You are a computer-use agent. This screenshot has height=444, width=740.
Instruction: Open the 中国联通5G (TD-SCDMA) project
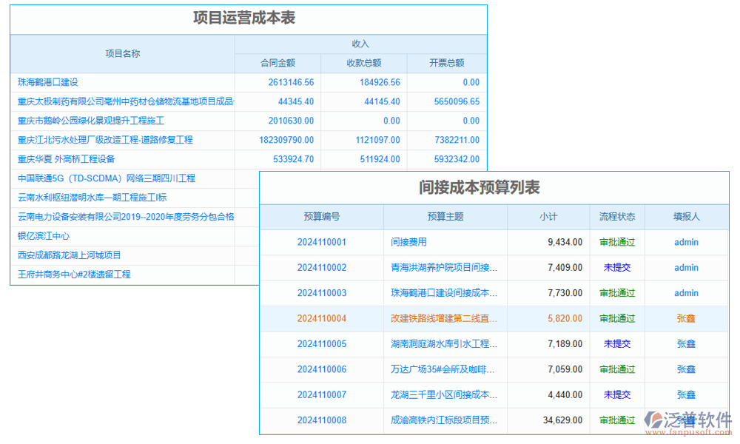pyautogui.click(x=107, y=178)
